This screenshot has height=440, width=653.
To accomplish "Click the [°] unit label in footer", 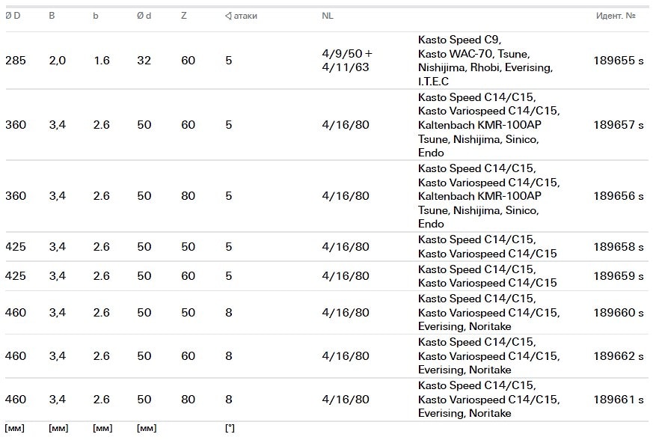I will click(x=230, y=428).
